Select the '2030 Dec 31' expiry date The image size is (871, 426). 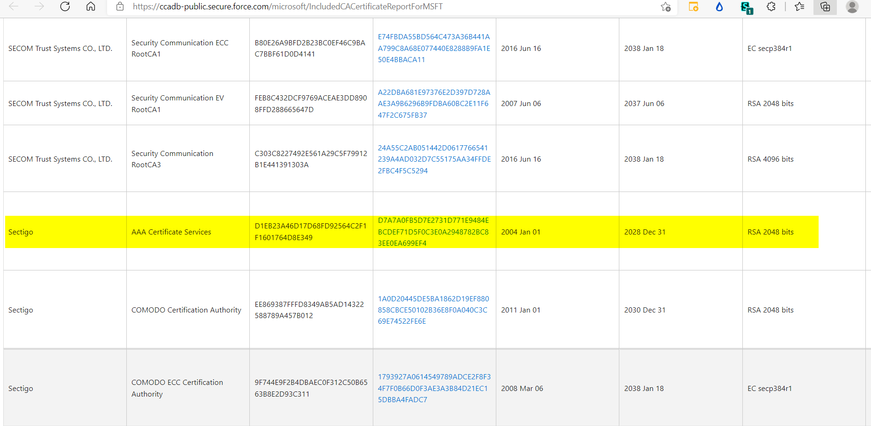[645, 310]
